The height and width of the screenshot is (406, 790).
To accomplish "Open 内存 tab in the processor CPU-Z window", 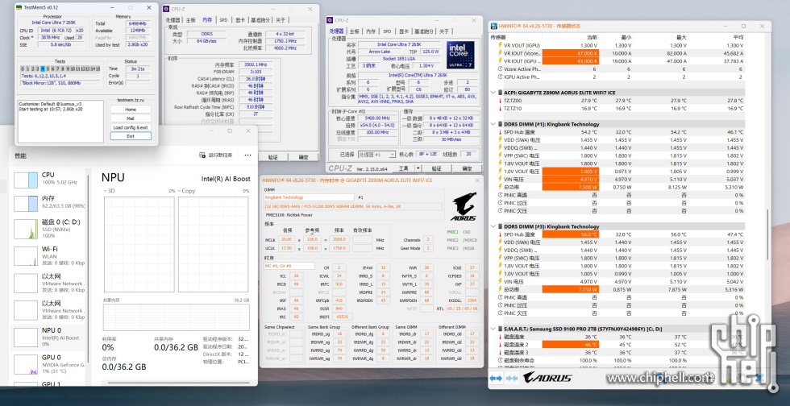I will coord(371,31).
